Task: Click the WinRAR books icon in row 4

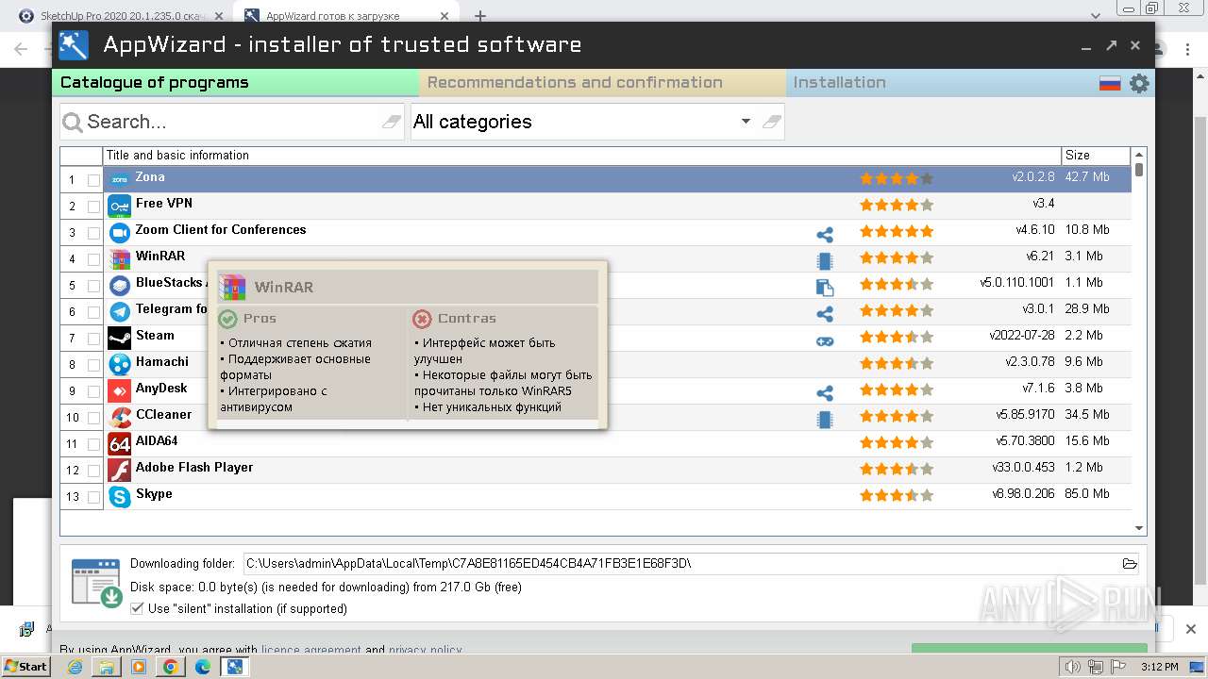Action: (x=119, y=258)
